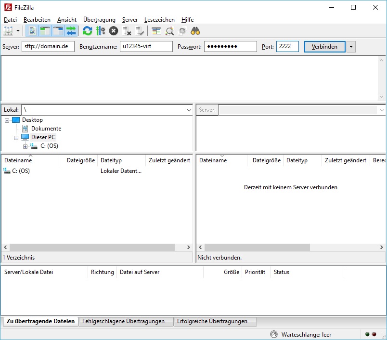Open the Site Manager icon
The image size is (387, 340).
(x=8, y=31)
